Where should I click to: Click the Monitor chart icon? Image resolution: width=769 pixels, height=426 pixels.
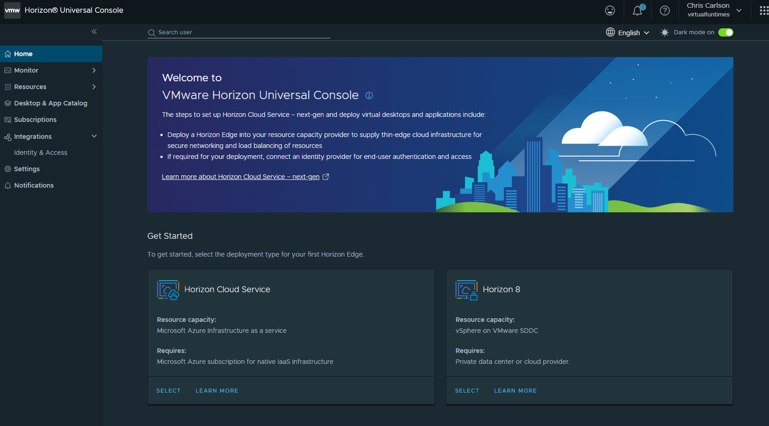point(8,70)
